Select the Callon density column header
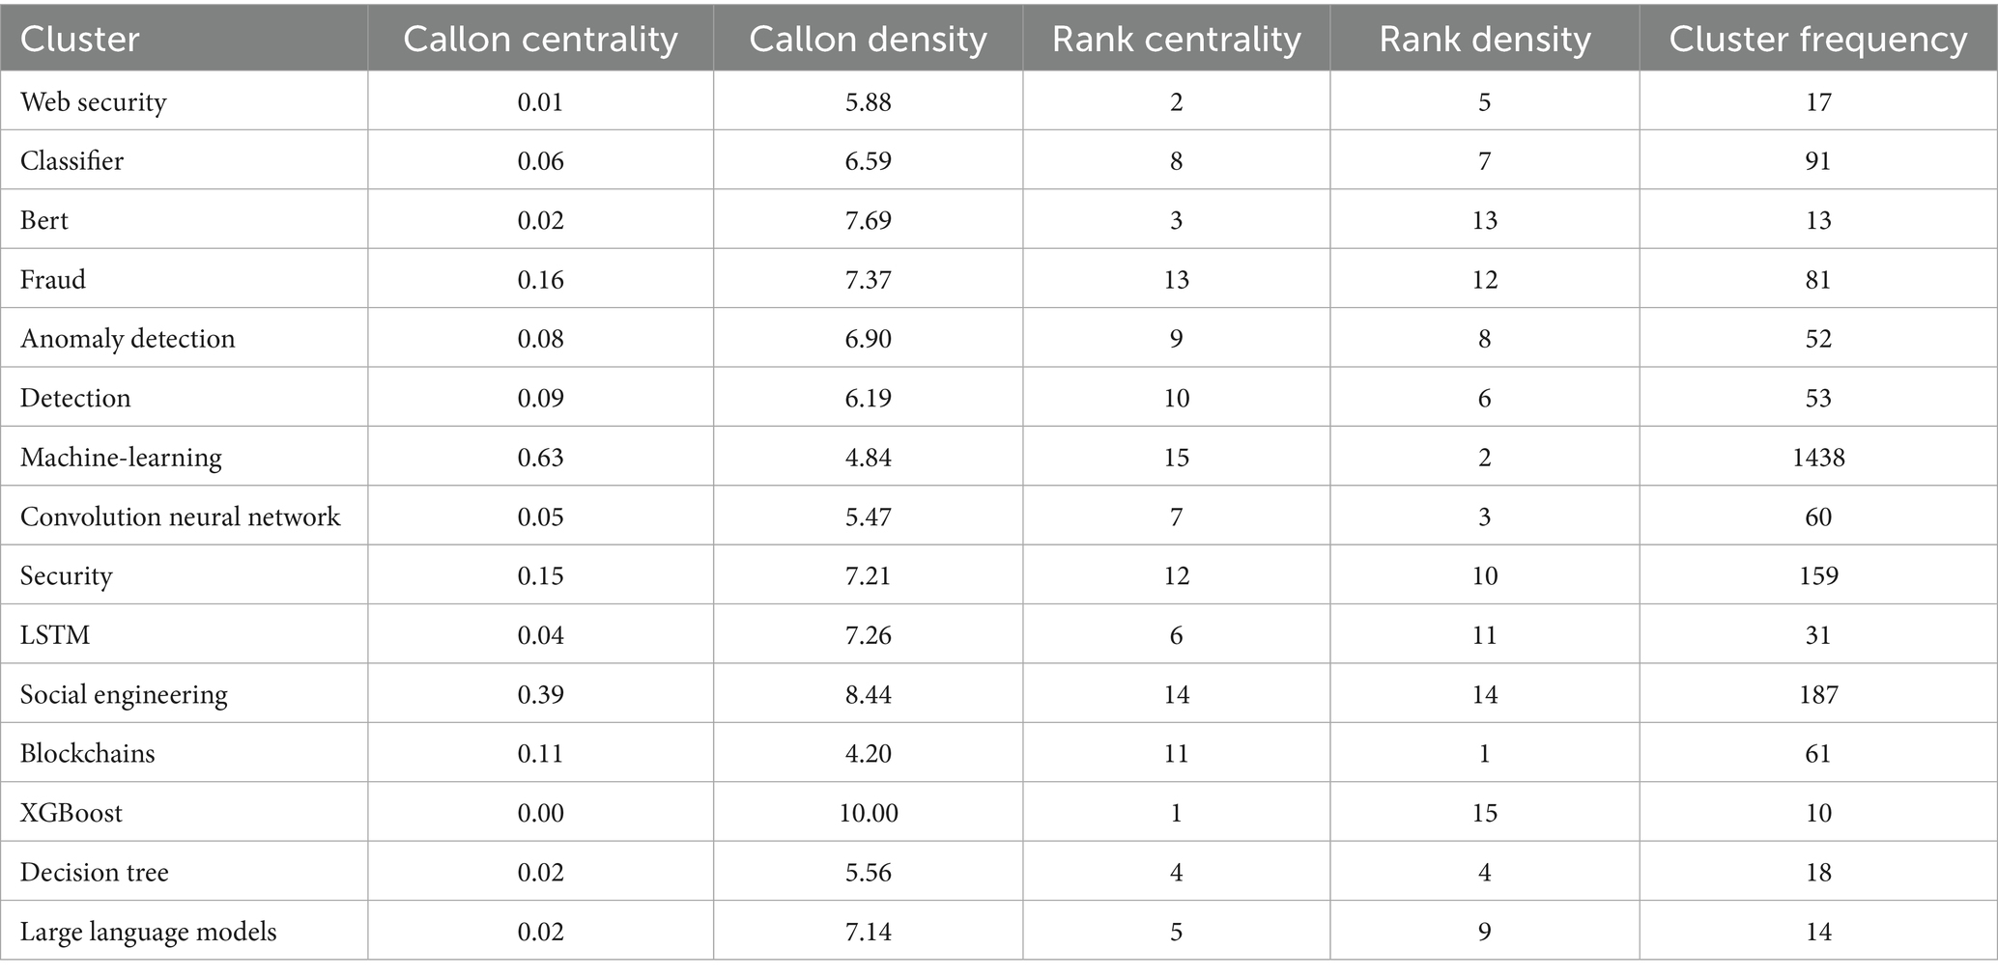This screenshot has width=1998, height=977. (x=868, y=40)
